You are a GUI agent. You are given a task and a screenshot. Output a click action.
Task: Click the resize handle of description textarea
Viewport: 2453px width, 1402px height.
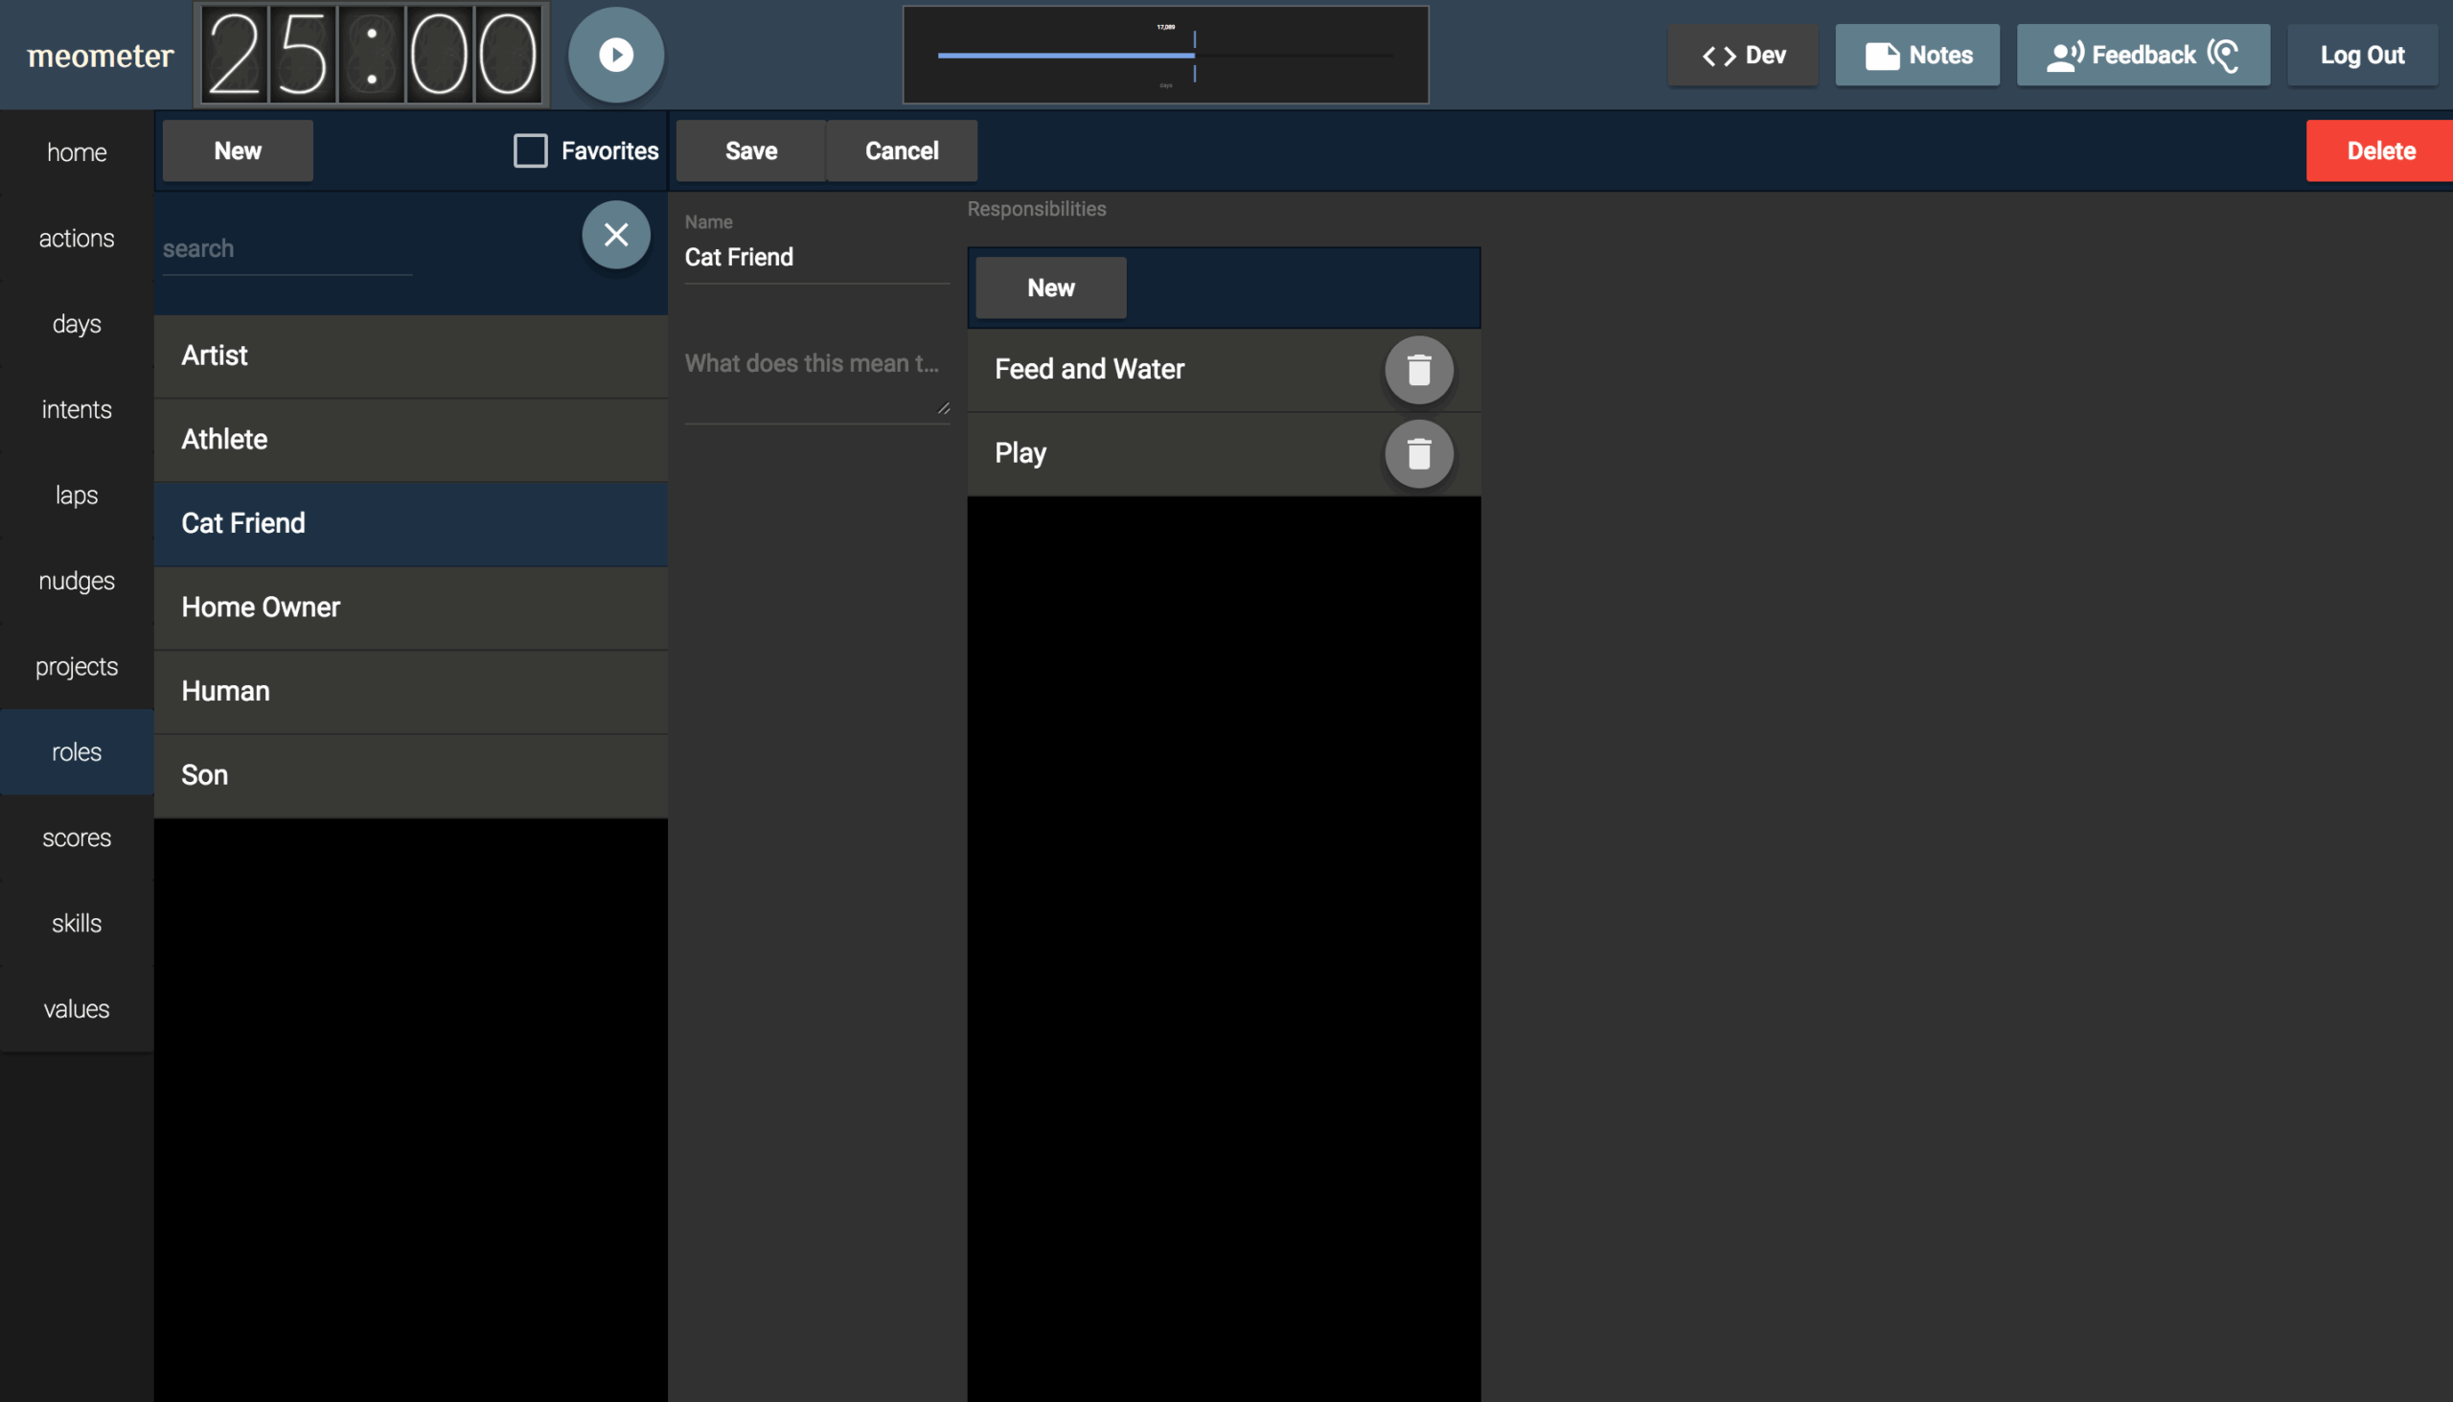[944, 408]
